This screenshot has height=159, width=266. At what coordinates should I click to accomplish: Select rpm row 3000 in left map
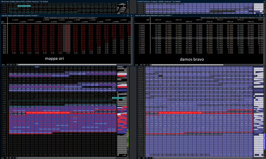click(5, 36)
